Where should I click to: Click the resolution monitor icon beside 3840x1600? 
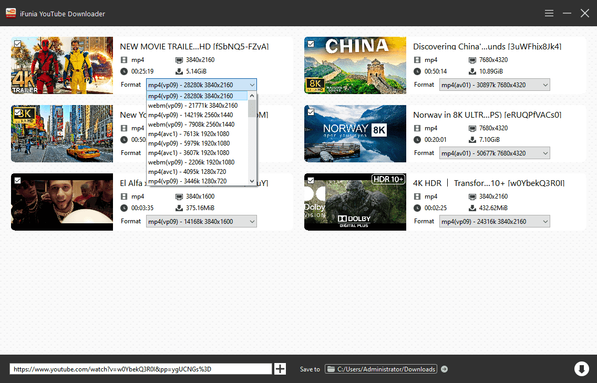click(x=179, y=196)
